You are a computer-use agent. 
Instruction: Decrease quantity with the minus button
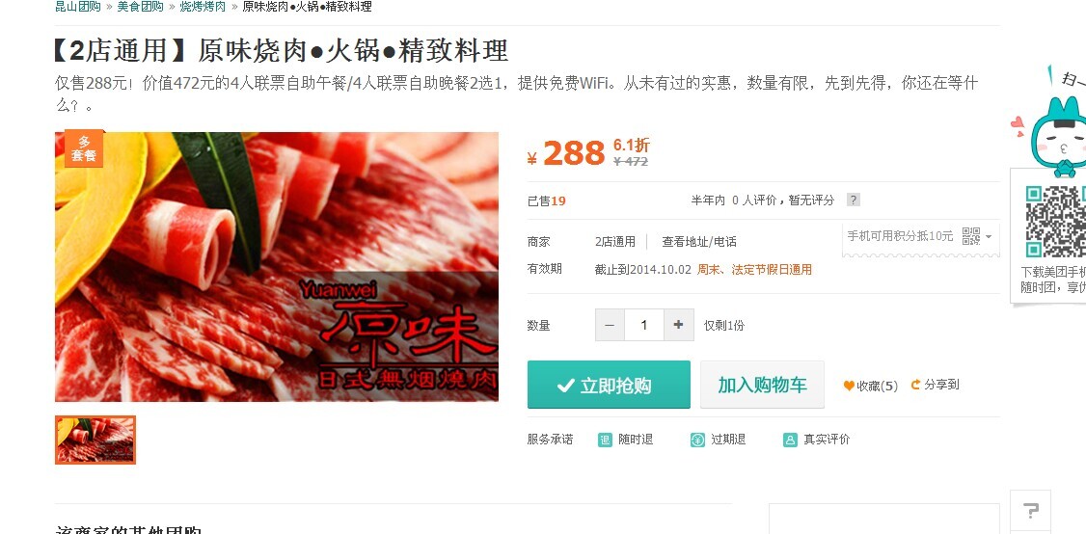610,325
